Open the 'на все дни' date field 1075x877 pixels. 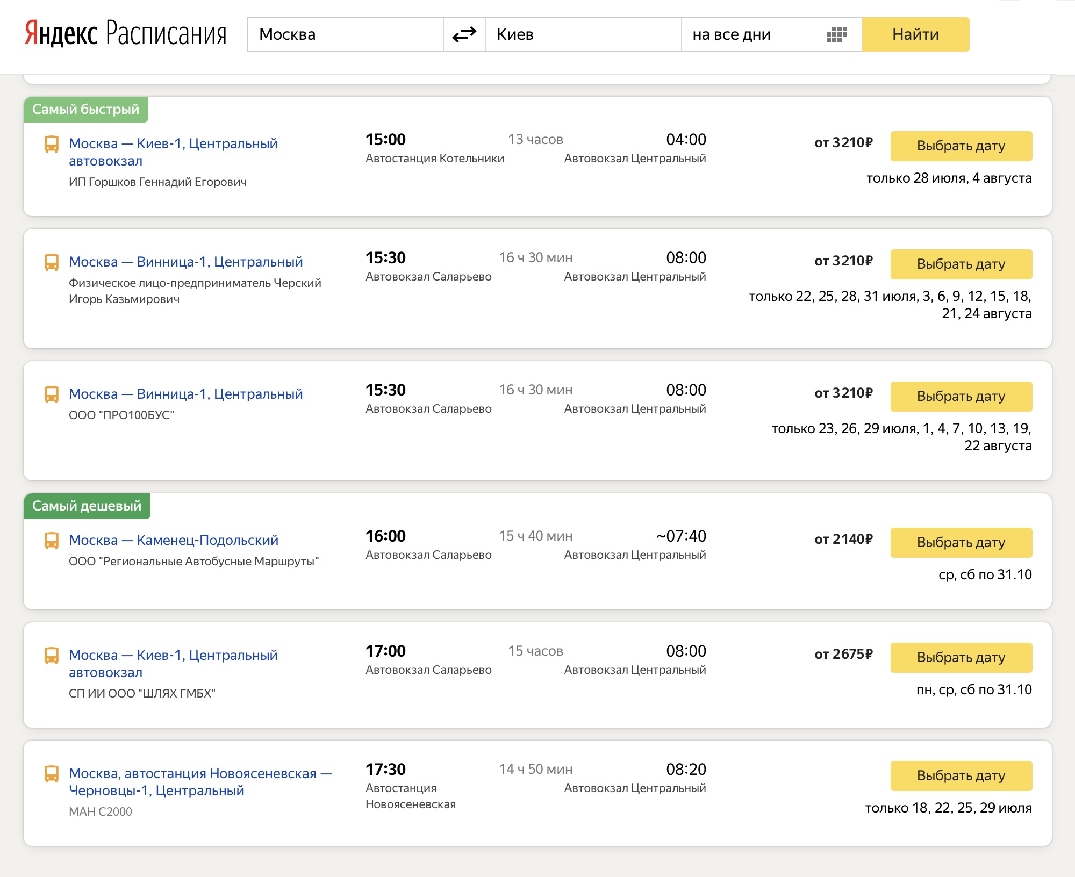(772, 34)
